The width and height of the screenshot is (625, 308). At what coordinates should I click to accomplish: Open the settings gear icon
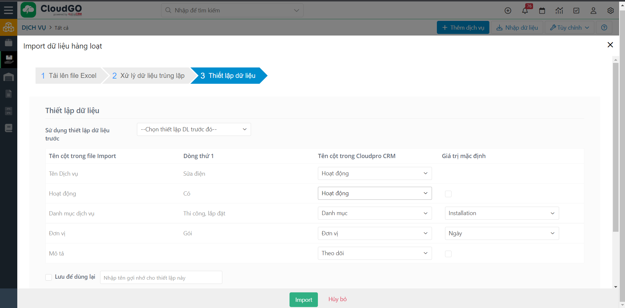click(x=611, y=11)
